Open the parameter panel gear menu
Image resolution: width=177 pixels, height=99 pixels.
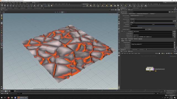click(x=169, y=12)
